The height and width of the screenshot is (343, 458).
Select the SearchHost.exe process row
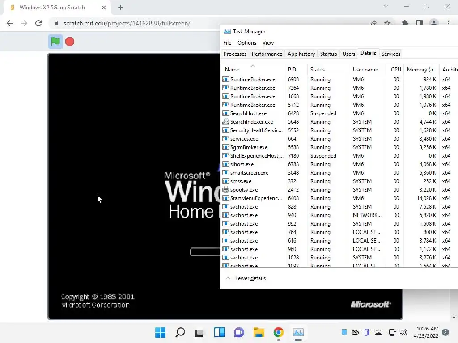(x=339, y=113)
